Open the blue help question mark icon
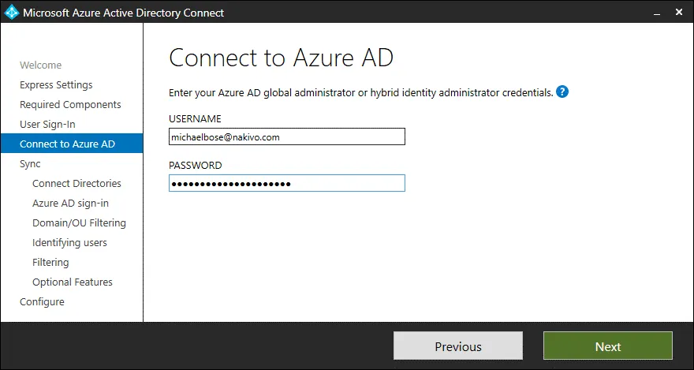This screenshot has width=694, height=370. (x=562, y=92)
